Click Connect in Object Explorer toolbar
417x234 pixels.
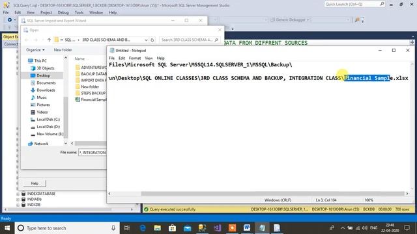(11, 44)
